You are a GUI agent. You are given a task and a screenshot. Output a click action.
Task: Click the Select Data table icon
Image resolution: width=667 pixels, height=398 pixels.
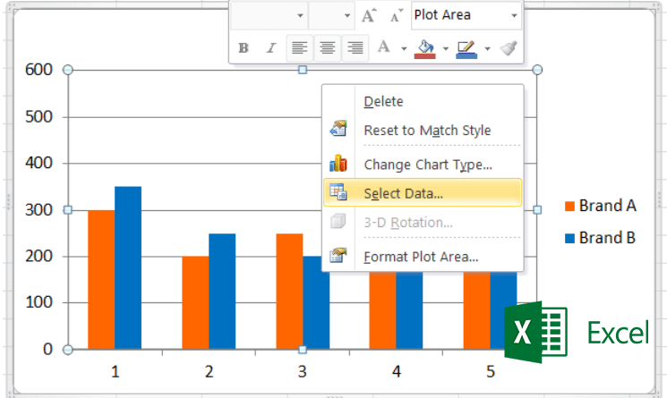338,192
